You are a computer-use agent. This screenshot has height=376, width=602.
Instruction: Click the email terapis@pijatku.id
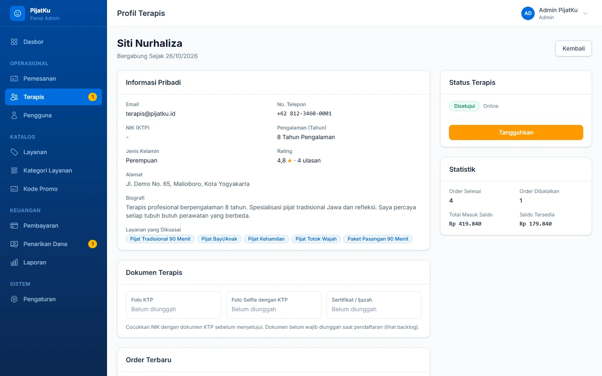click(150, 114)
